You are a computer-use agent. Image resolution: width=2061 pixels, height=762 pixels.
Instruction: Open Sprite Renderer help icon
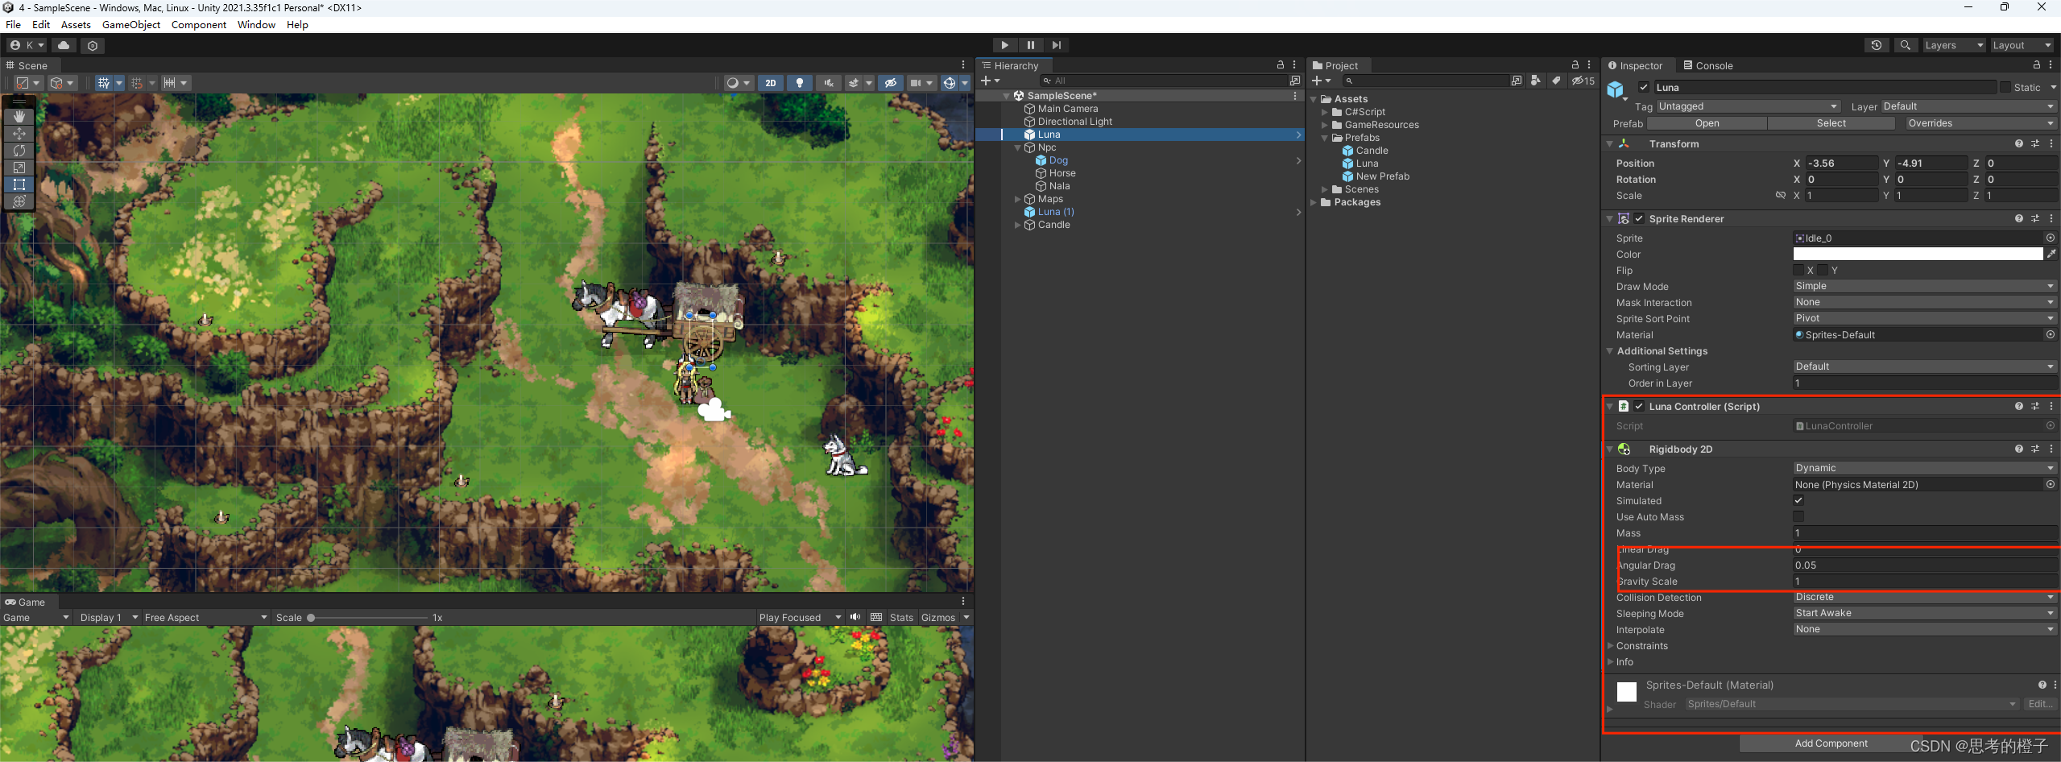pyautogui.click(x=2018, y=218)
